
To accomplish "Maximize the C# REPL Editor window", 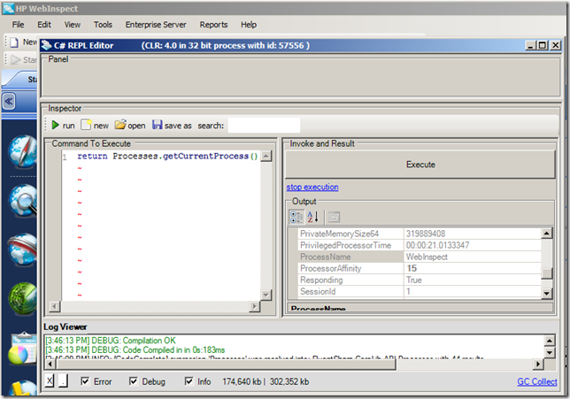I will pyautogui.click(x=543, y=45).
